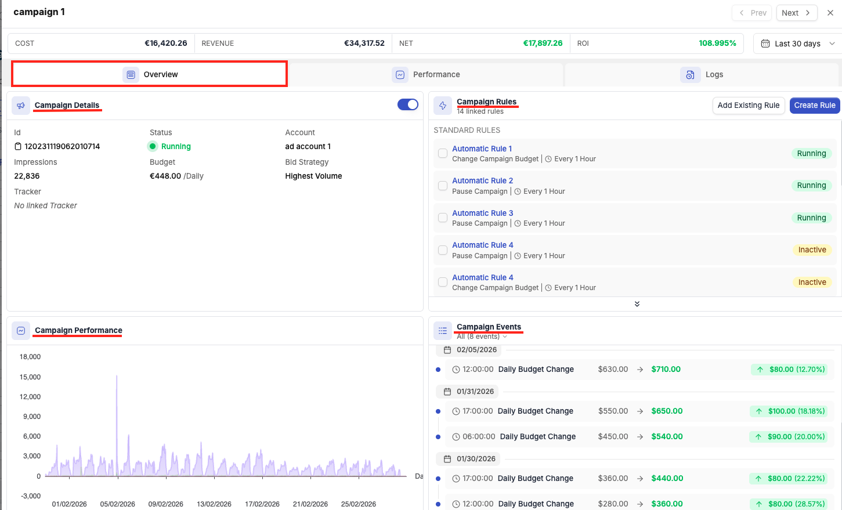Click the Logs tab icon
The image size is (842, 510).
(690, 75)
